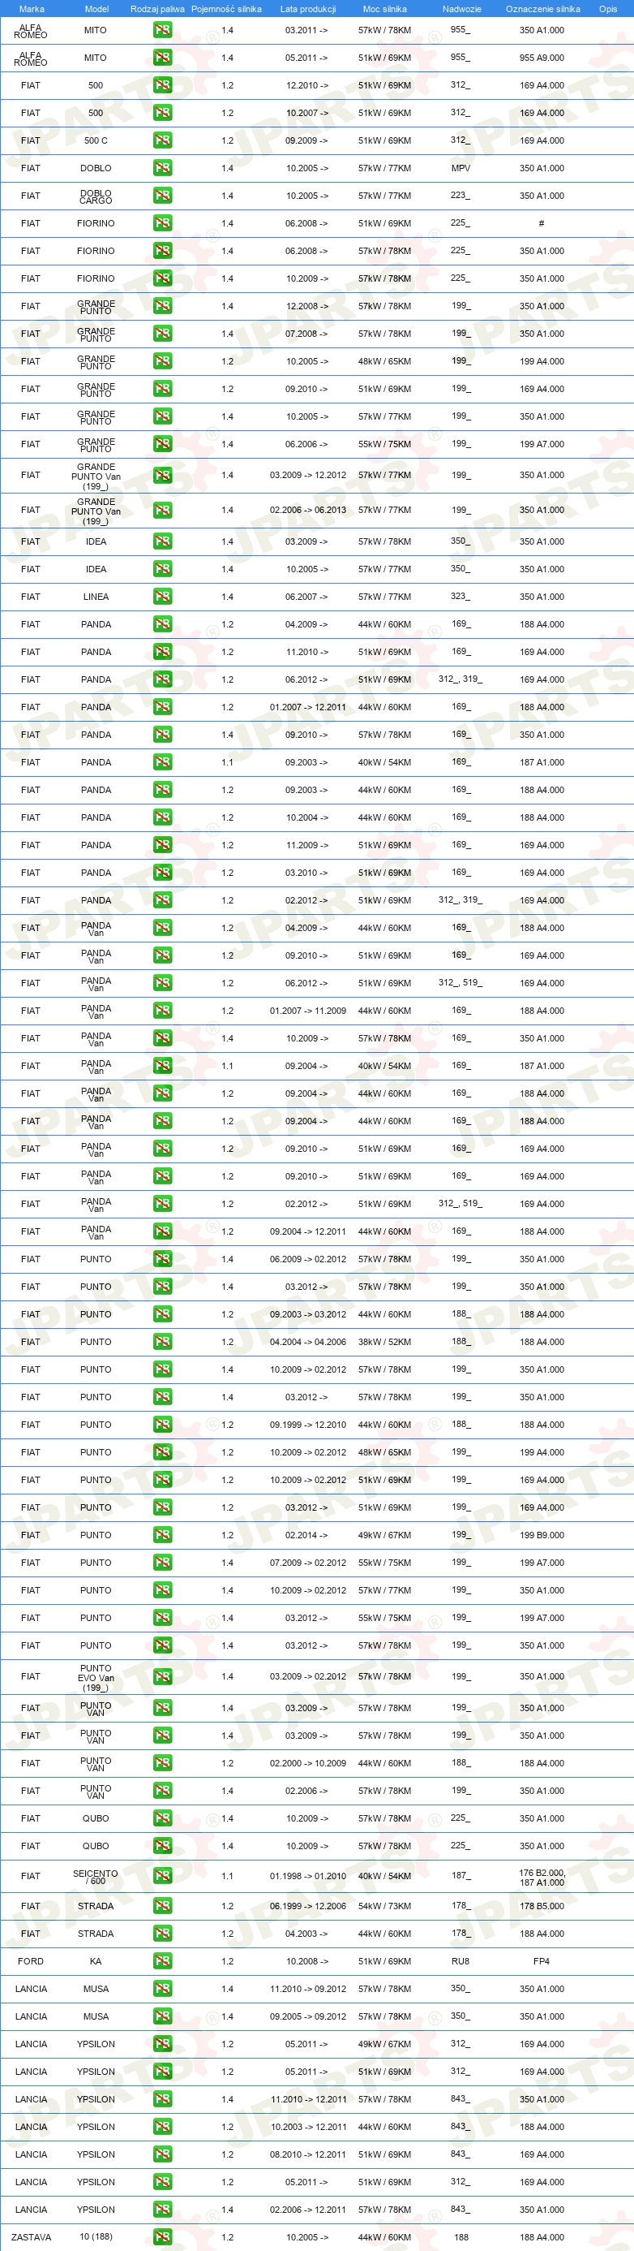The height and width of the screenshot is (2251, 634).
Task: Click the LINEA model name
Action: (96, 597)
